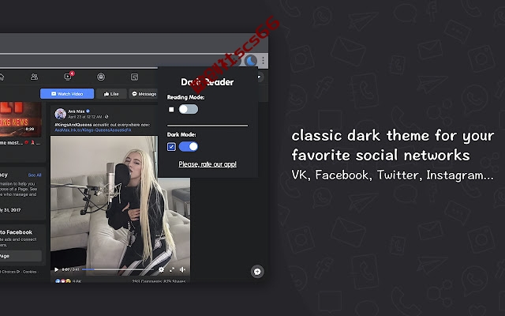Tick the Reading Mode checkbox
505x316 pixels.
pyautogui.click(x=171, y=110)
